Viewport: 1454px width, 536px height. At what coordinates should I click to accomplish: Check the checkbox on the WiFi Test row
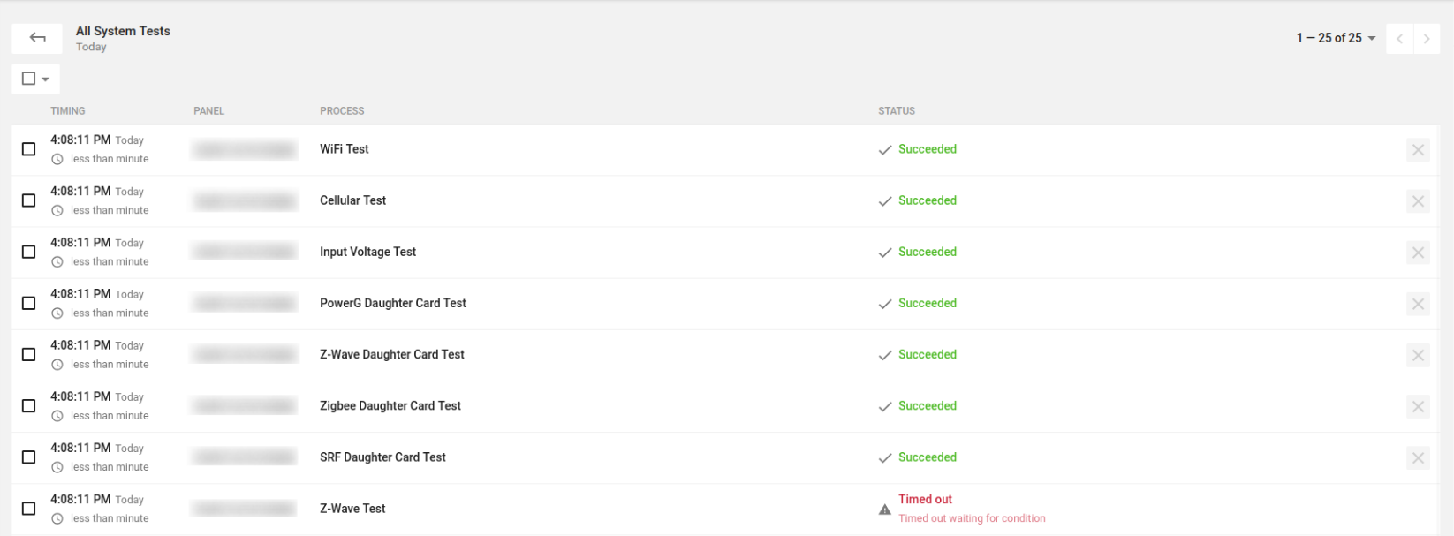point(27,149)
